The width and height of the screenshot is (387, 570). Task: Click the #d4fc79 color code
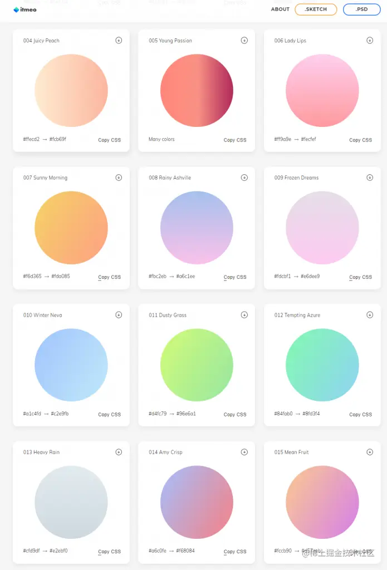click(x=158, y=414)
